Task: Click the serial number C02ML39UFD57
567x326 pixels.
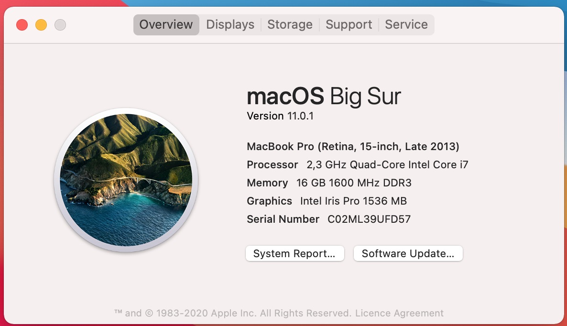Action: tap(369, 219)
